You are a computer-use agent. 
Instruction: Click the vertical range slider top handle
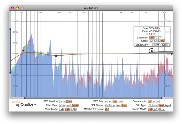10,29
